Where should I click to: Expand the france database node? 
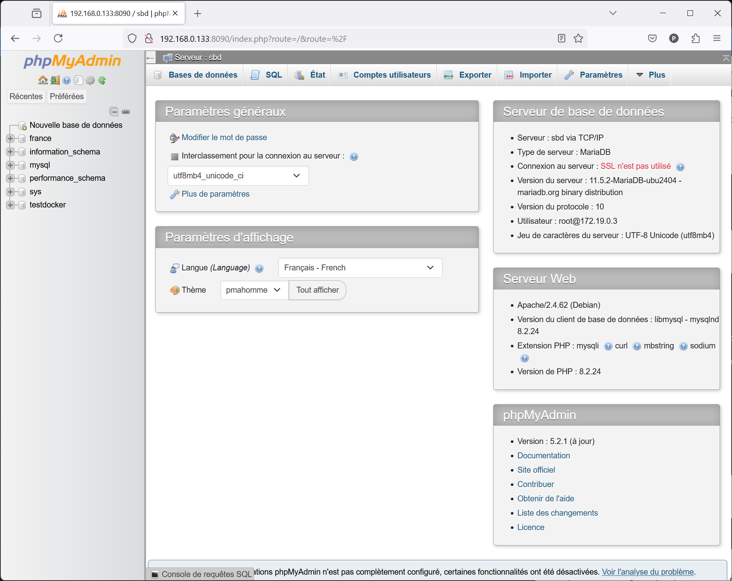(10, 139)
